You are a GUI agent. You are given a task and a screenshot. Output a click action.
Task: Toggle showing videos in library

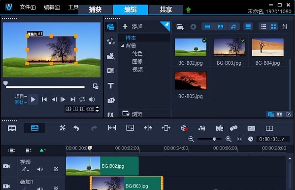click(x=207, y=27)
